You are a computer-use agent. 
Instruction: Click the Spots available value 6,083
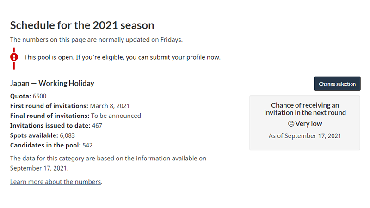tap(67, 135)
